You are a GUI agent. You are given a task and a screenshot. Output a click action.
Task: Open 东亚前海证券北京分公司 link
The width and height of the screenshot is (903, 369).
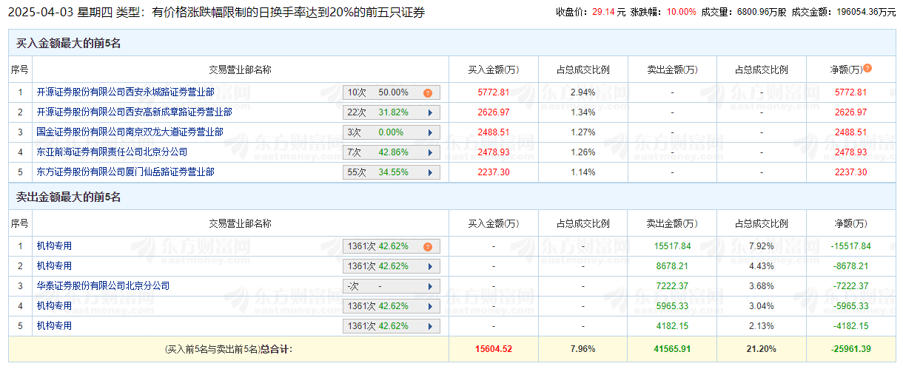click(112, 152)
